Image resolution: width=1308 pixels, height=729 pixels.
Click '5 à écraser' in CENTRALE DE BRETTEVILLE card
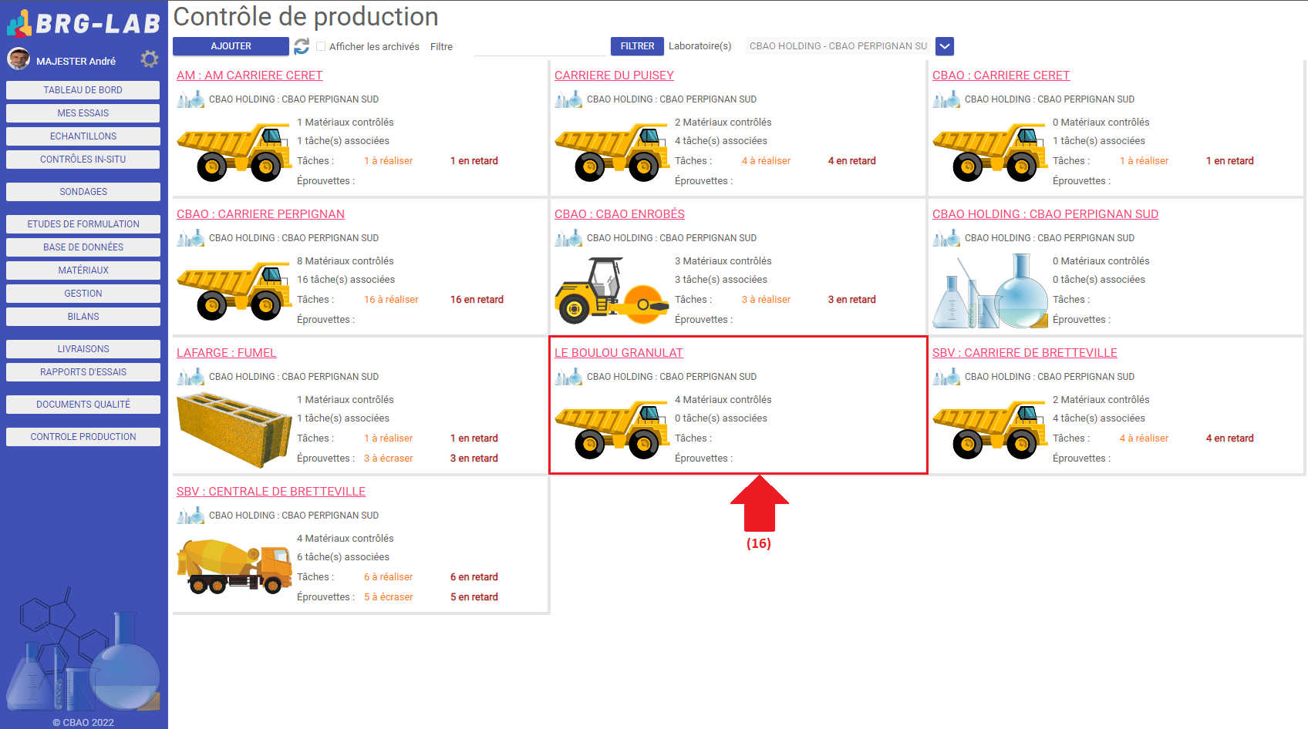pyautogui.click(x=389, y=597)
